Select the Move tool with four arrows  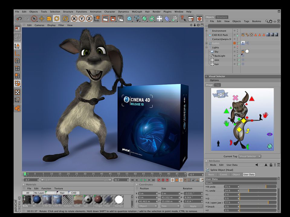(x=42, y=19)
